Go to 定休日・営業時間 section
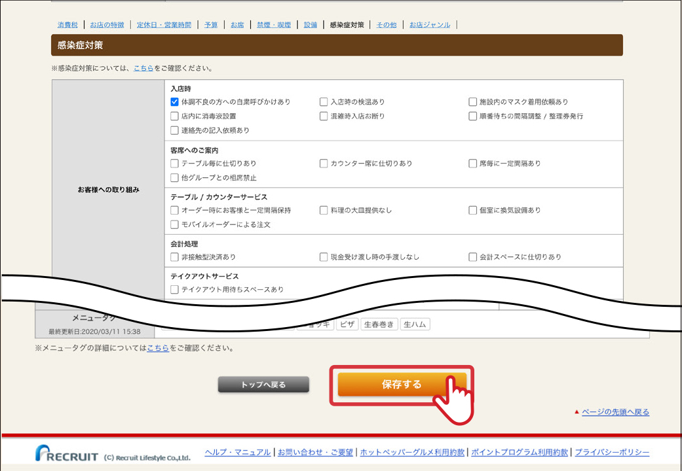 pos(164,25)
